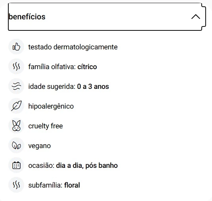The image size is (212, 201).
Task: Click the subfamília scent waves icon
Action: point(16,185)
